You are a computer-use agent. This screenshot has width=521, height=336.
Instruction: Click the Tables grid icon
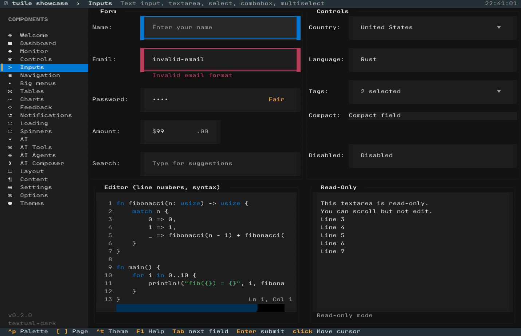[x=10, y=91]
